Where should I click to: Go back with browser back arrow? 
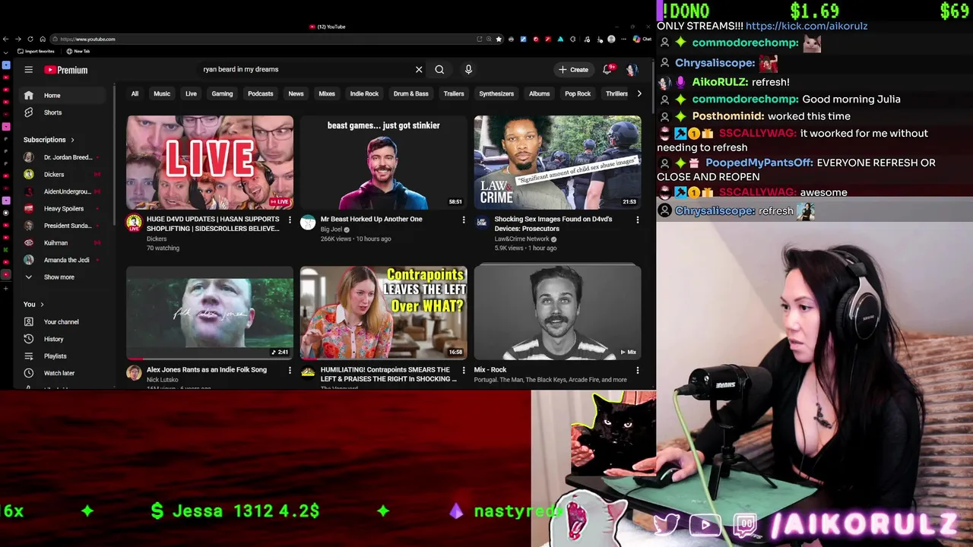5,39
